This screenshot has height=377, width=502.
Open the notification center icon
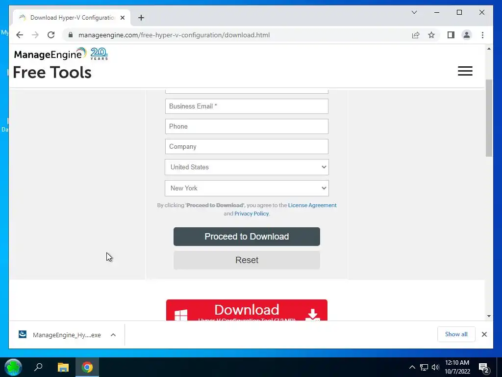point(484,368)
